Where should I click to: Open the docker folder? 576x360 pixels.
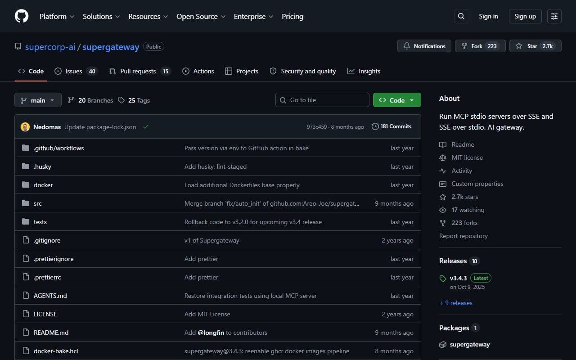pyautogui.click(x=43, y=185)
